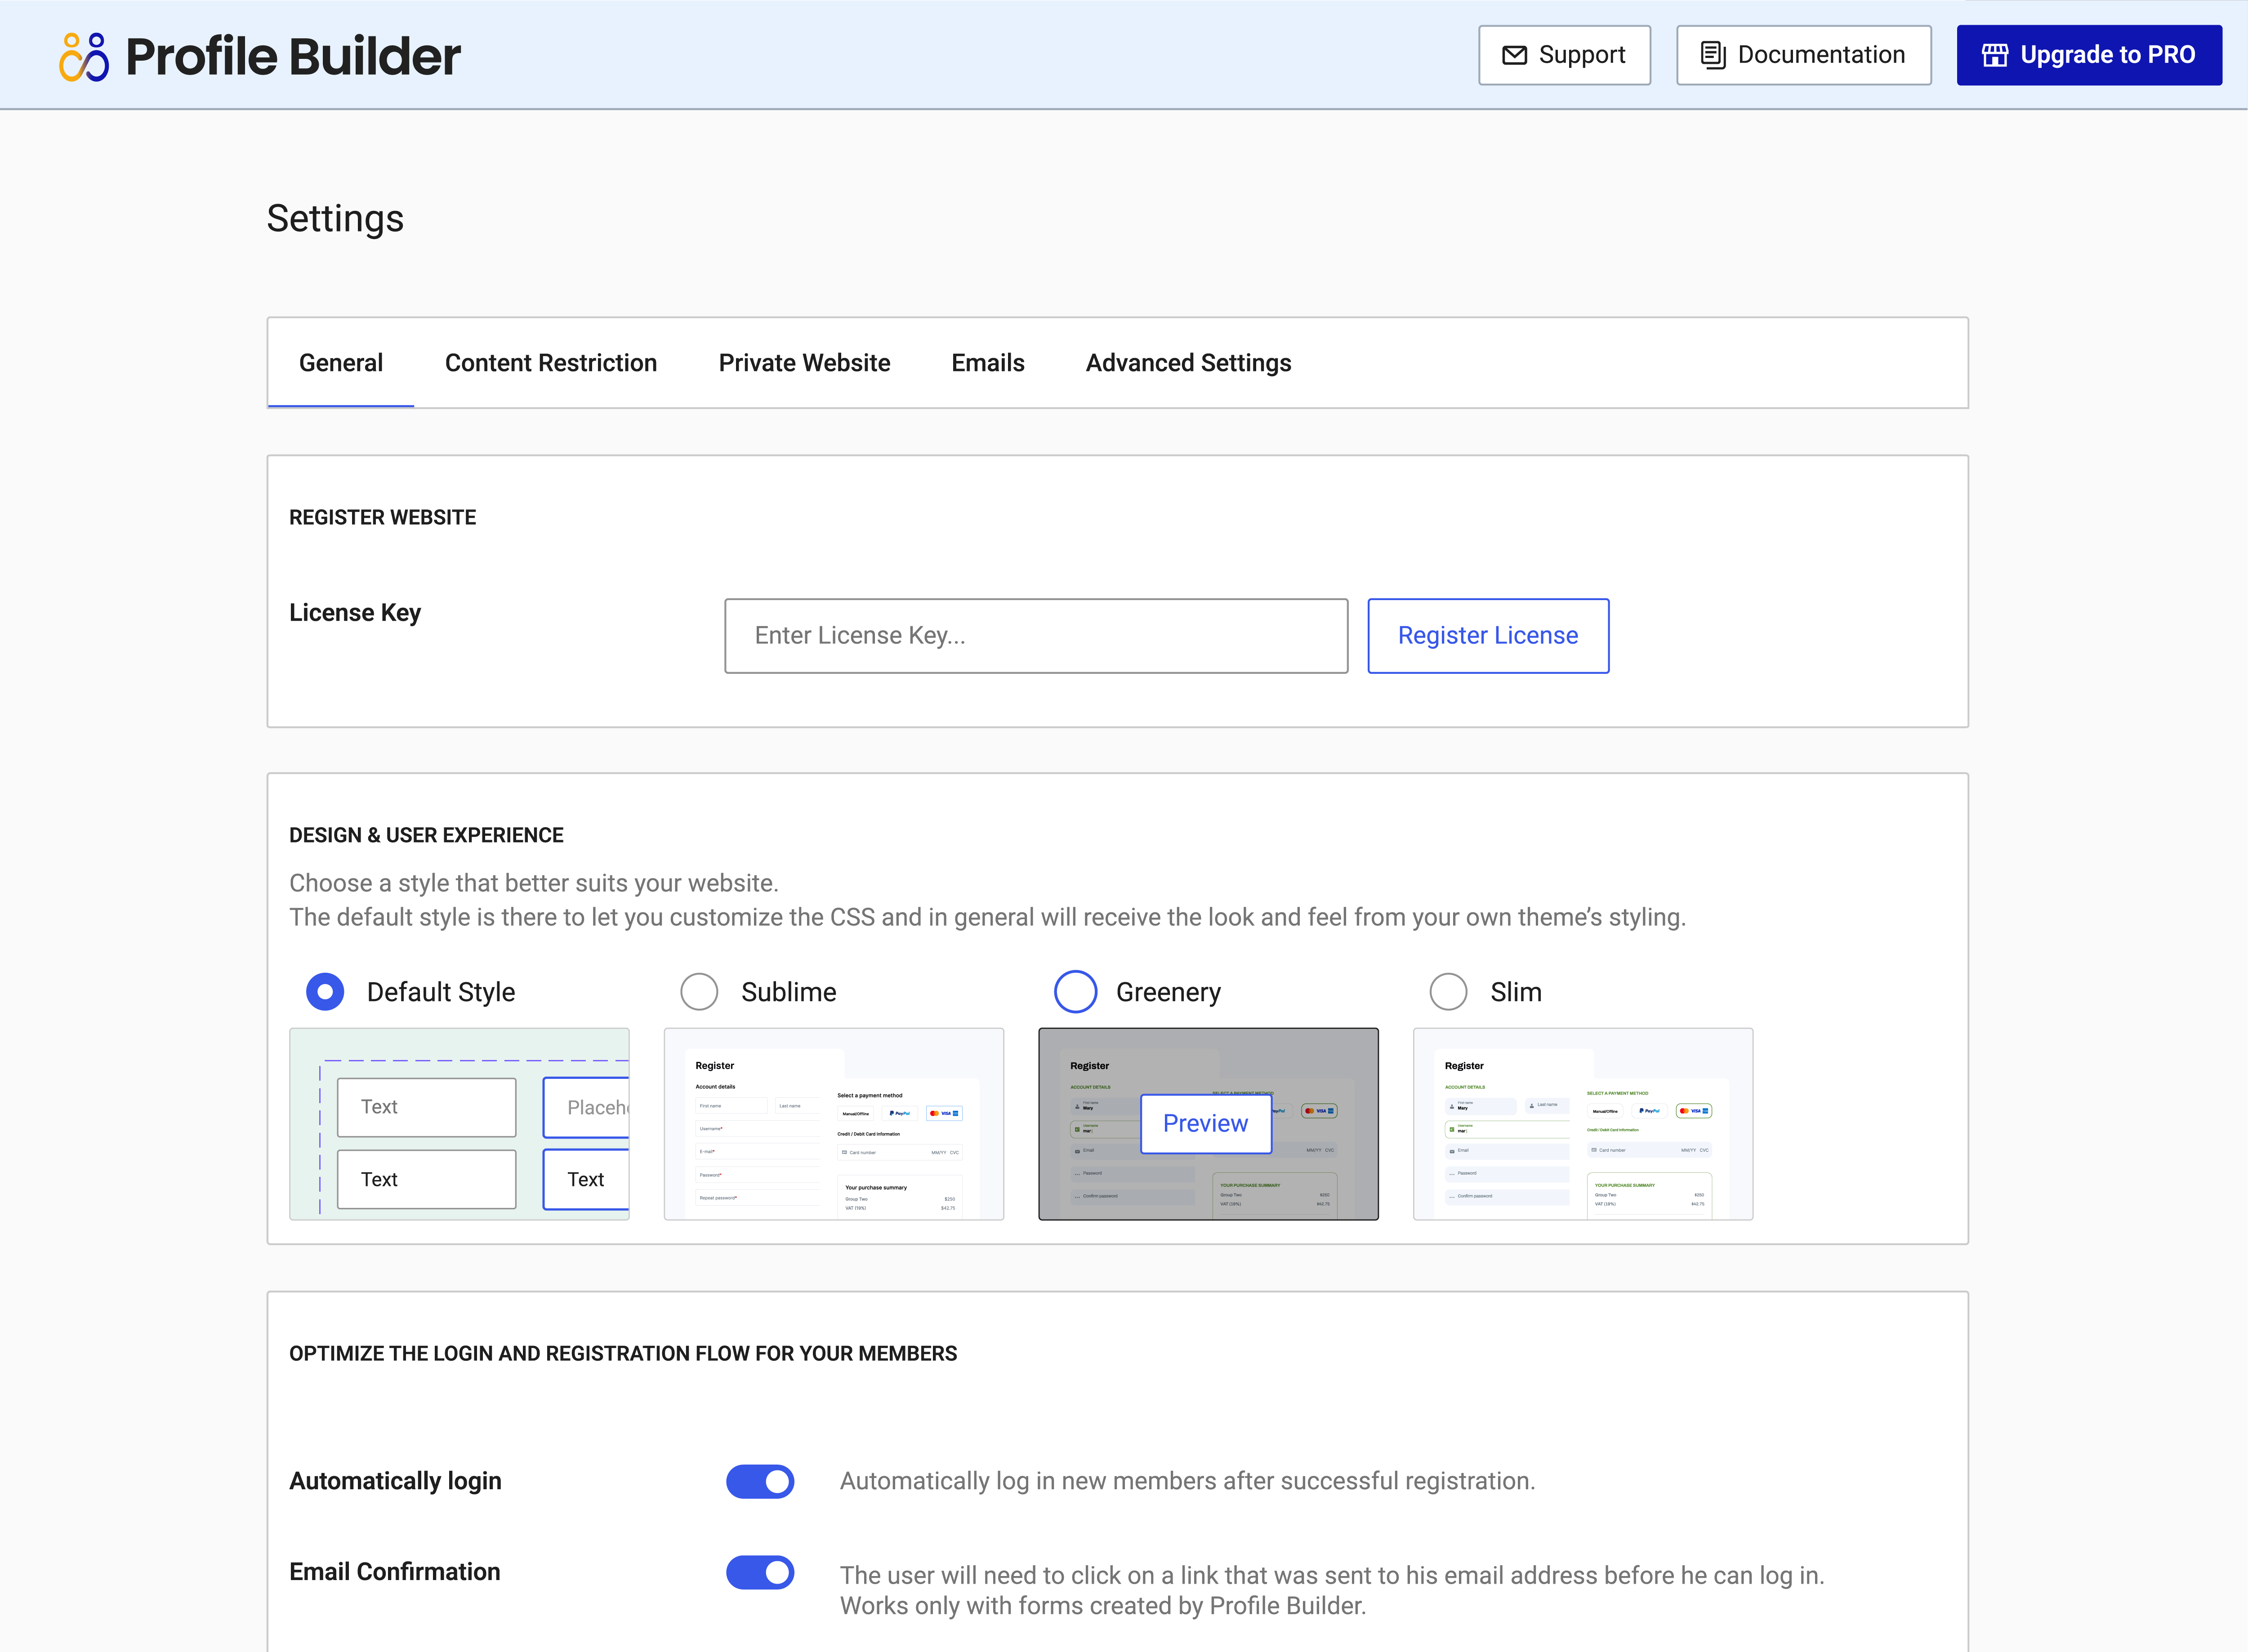
Task: Select the Greenery style radio button
Action: (1075, 992)
